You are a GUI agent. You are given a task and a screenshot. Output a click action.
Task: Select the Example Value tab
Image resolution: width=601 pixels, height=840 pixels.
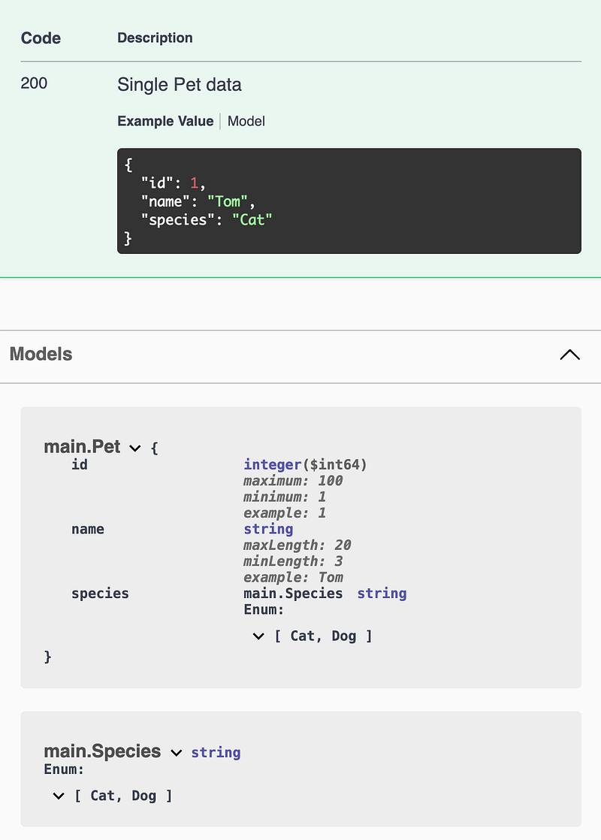click(165, 121)
